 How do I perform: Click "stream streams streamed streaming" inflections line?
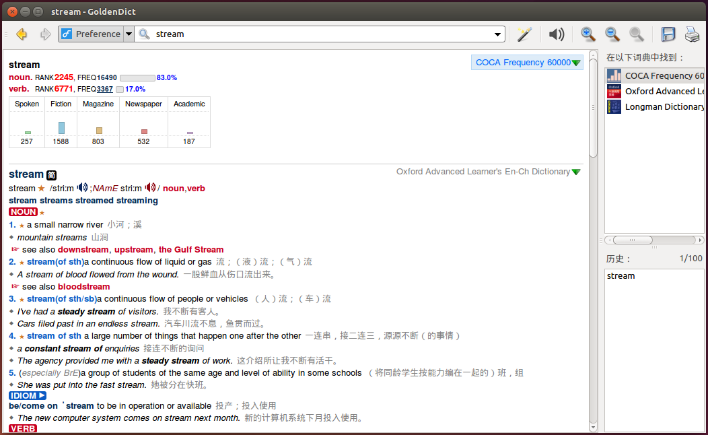tap(83, 201)
